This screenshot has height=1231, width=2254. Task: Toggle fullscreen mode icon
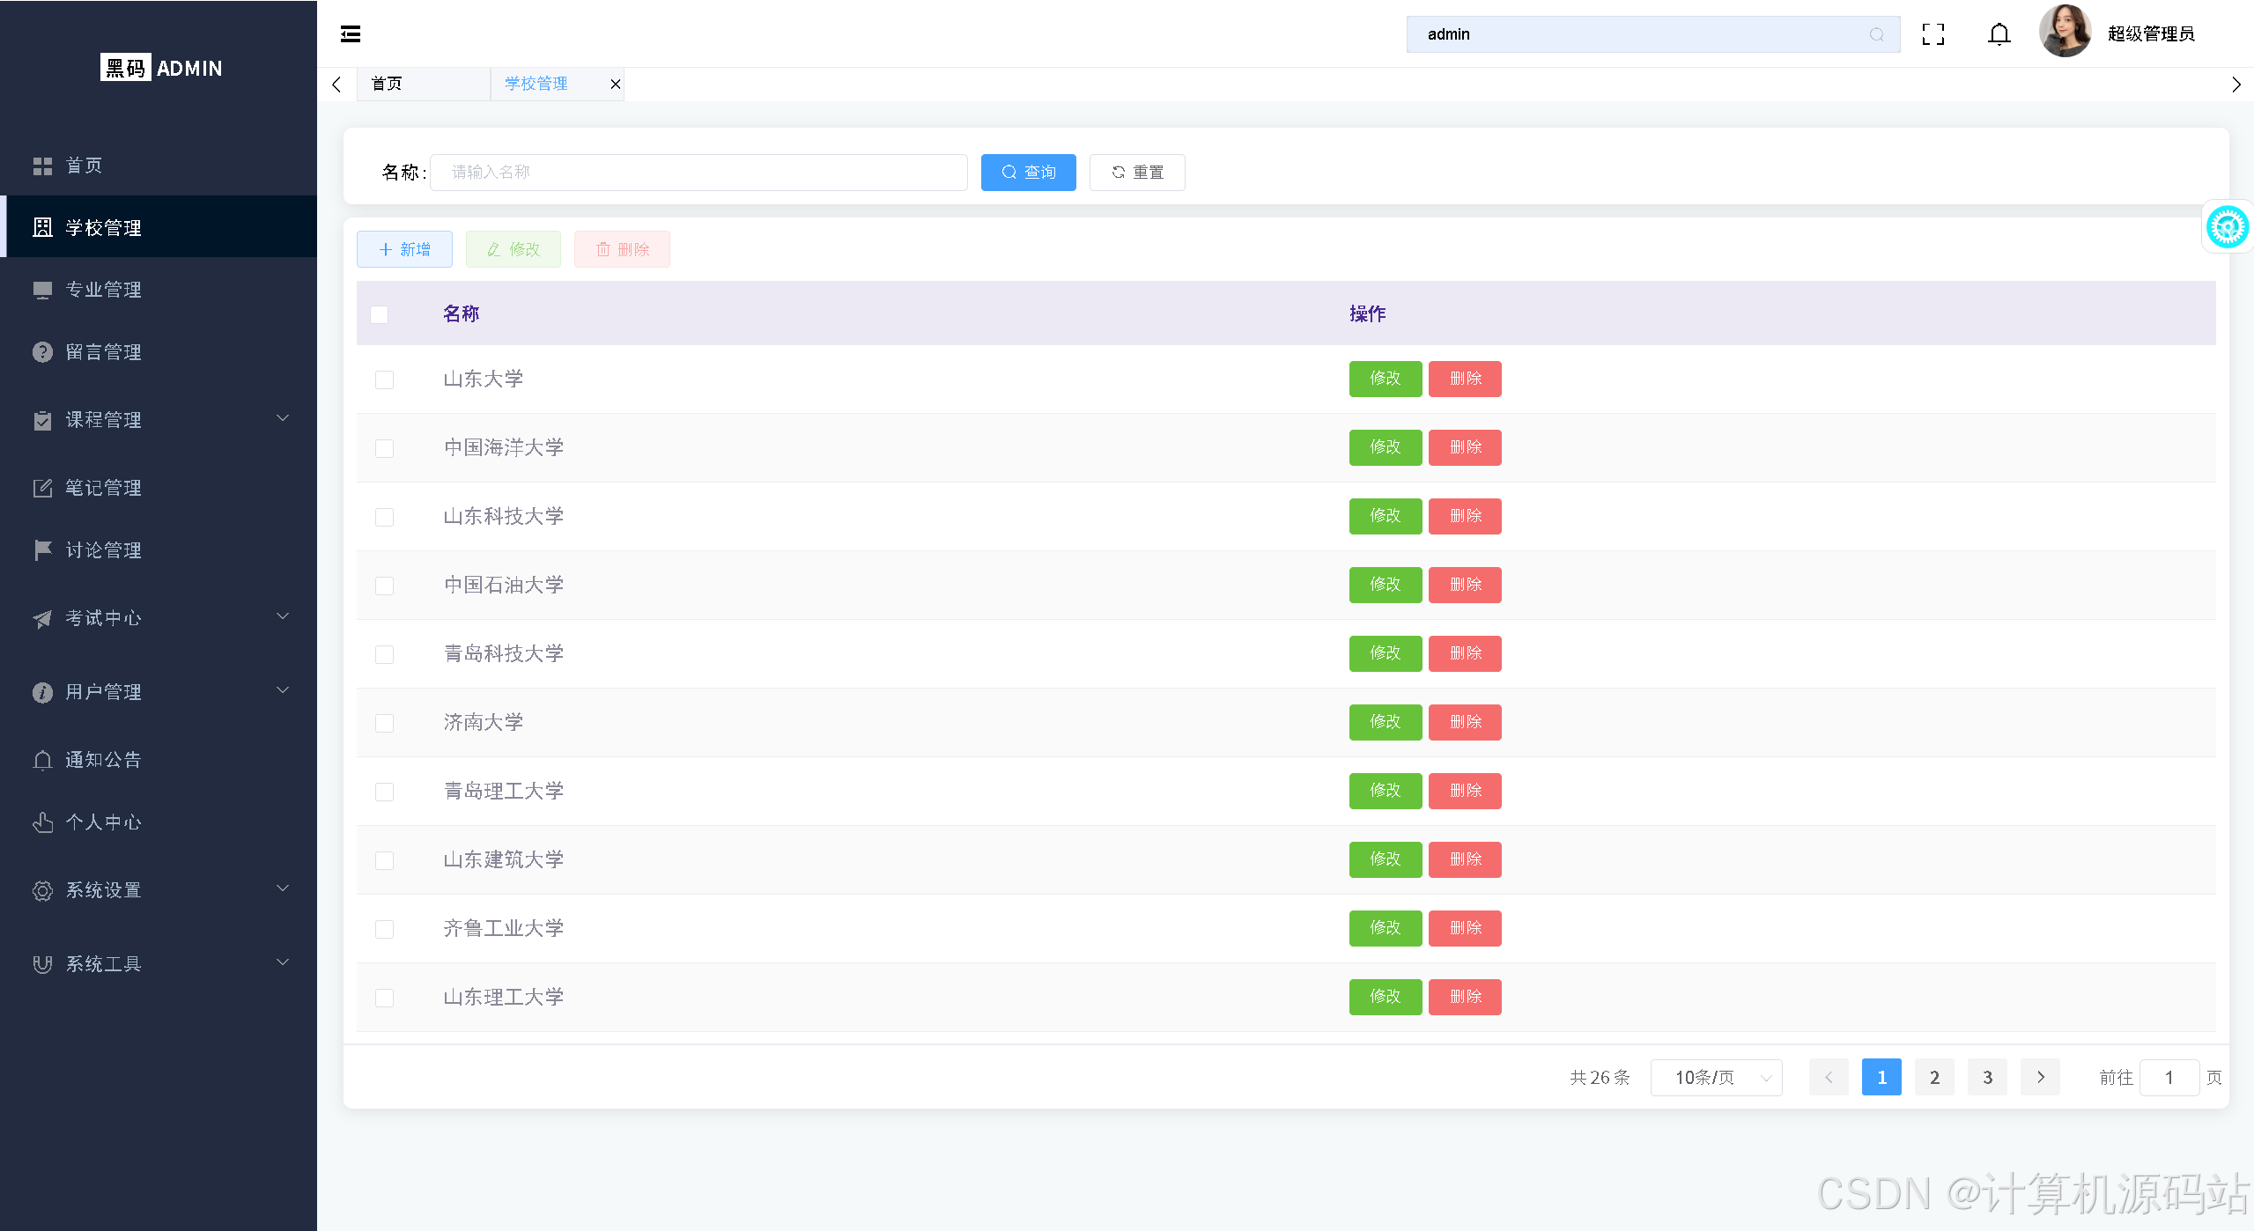(x=1933, y=34)
